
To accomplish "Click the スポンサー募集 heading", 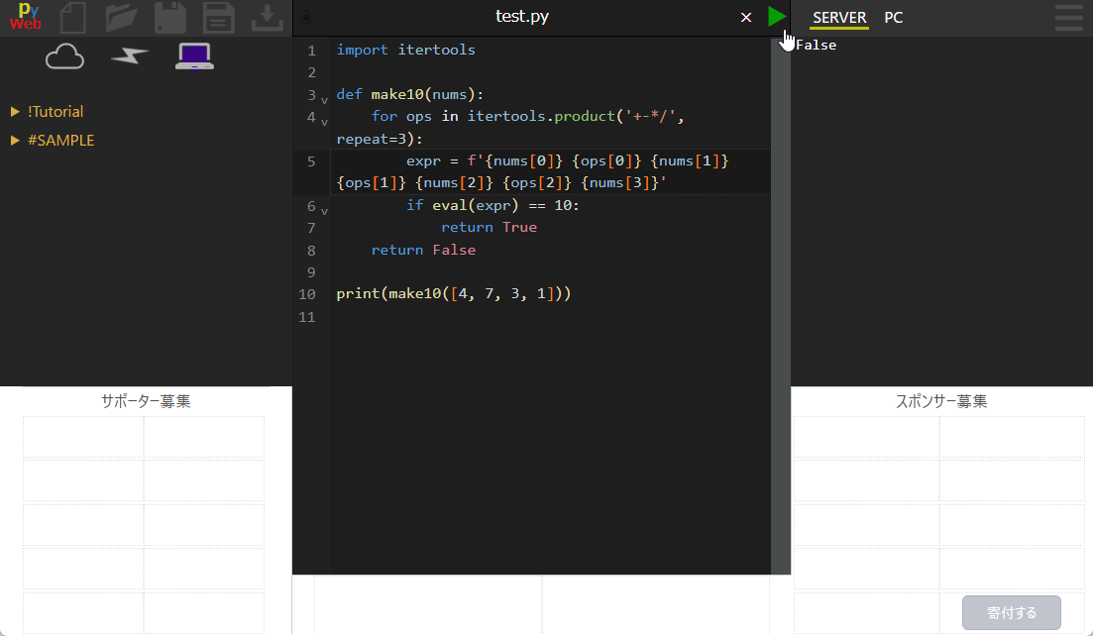I will tap(941, 401).
